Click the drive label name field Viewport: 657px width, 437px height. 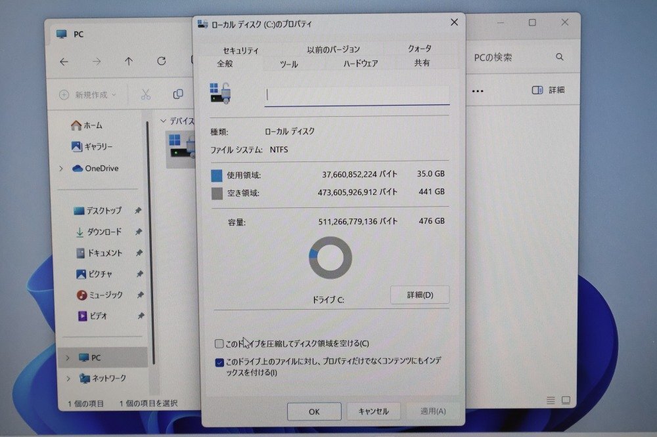click(357, 95)
